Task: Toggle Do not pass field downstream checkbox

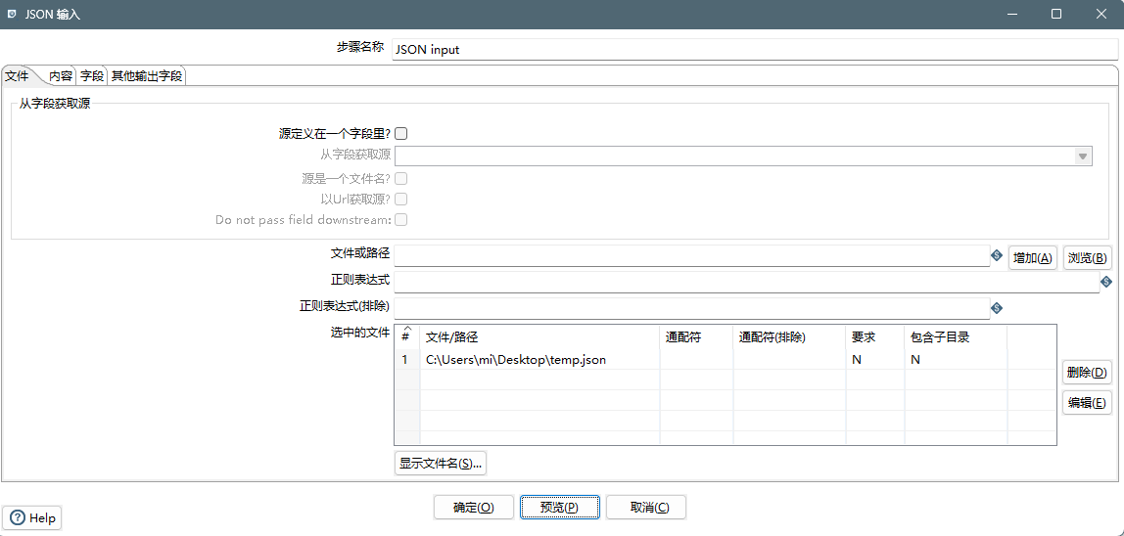Action: click(x=401, y=219)
